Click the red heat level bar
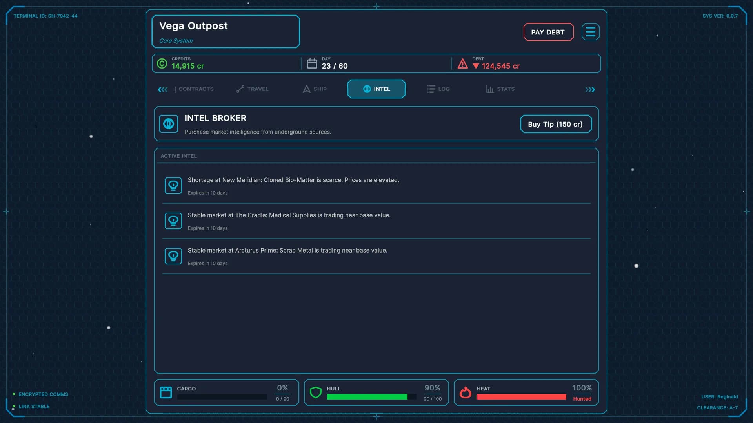 521,397
